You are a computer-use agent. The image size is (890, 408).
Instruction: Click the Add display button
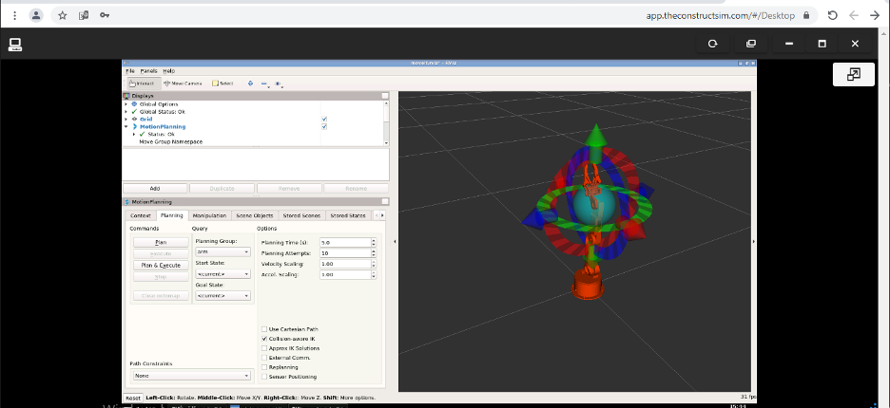(x=155, y=188)
